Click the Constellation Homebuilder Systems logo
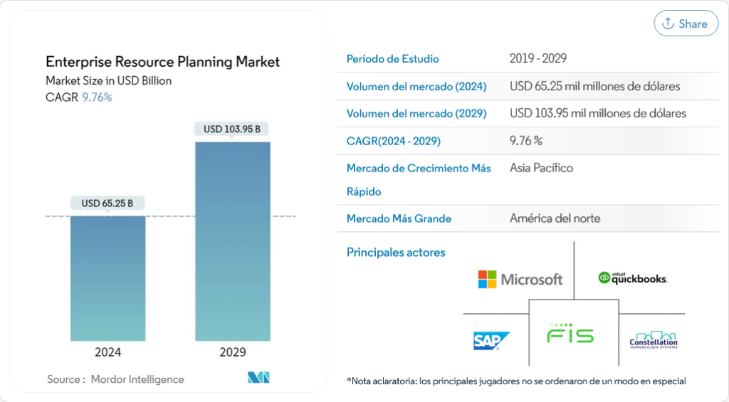729x402 pixels. 653,340
